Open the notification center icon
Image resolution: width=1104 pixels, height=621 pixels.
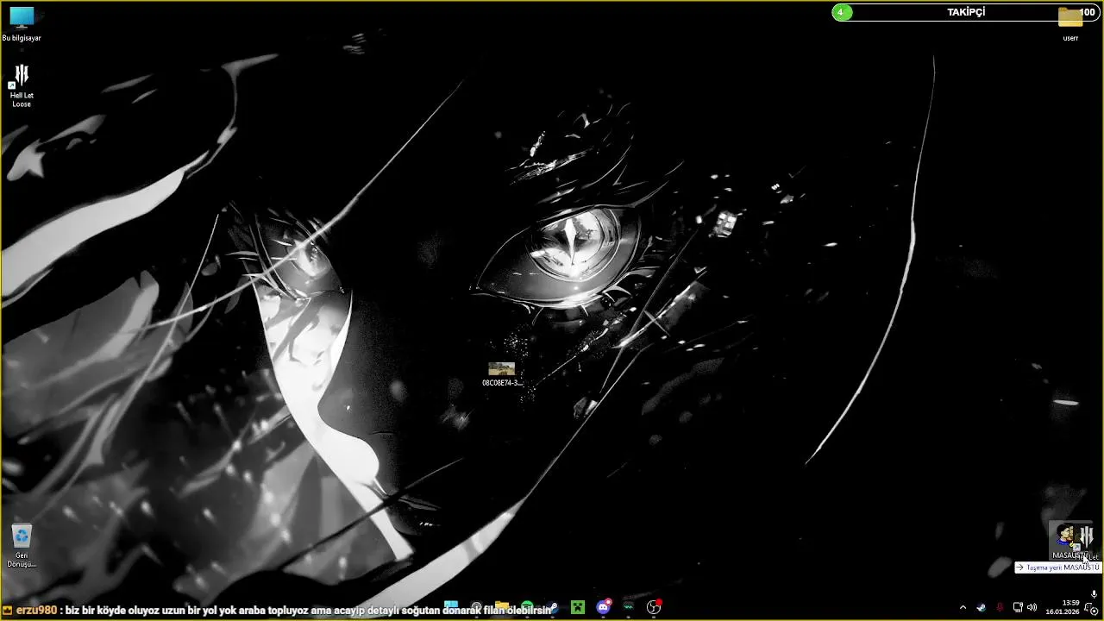[x=1091, y=609]
